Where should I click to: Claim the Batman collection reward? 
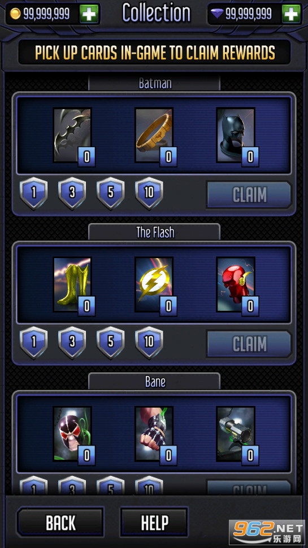pyautogui.click(x=249, y=195)
